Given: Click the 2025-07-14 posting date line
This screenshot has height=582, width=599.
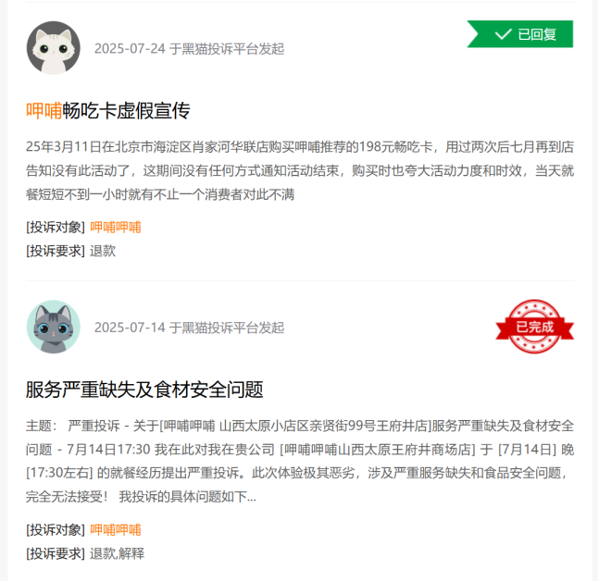Looking at the screenshot, I should [190, 328].
